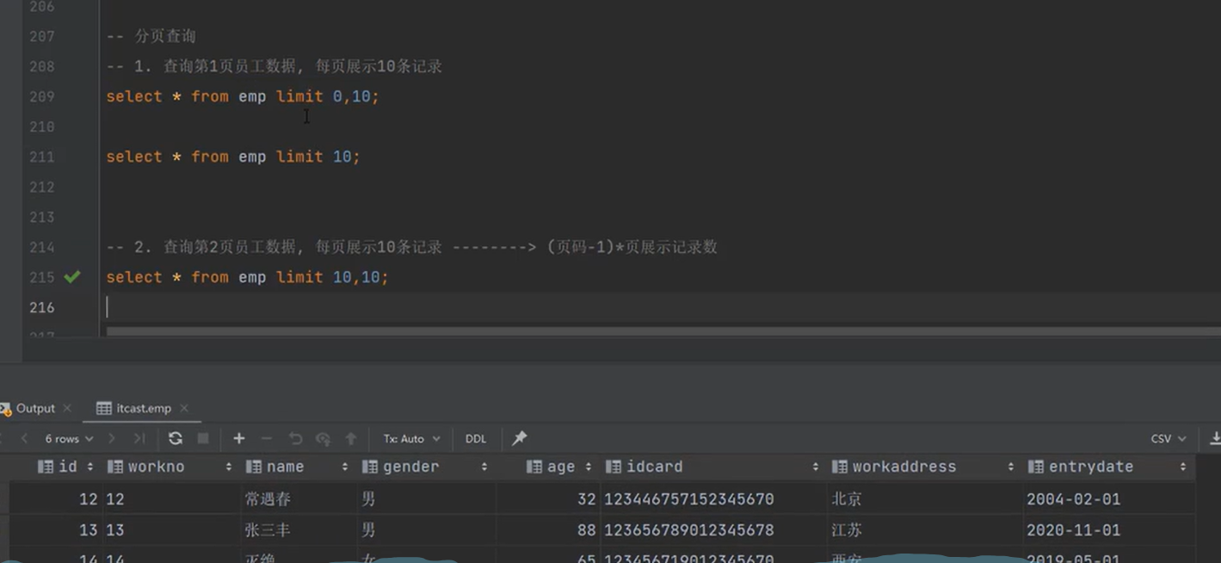Click the submit changes up-arrow icon
The width and height of the screenshot is (1221, 563).
351,438
